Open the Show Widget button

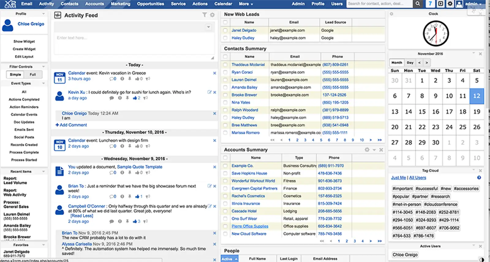(24, 41)
